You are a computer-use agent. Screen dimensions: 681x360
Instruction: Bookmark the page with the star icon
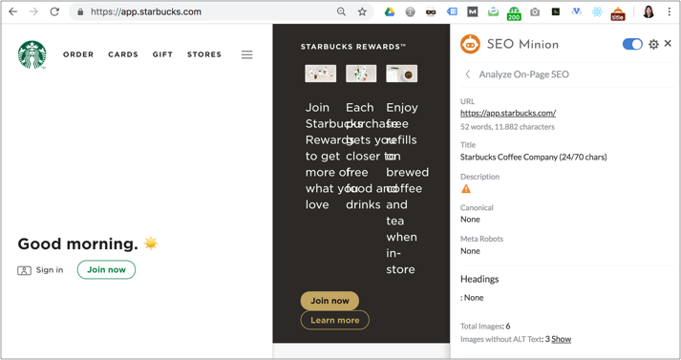(x=362, y=11)
